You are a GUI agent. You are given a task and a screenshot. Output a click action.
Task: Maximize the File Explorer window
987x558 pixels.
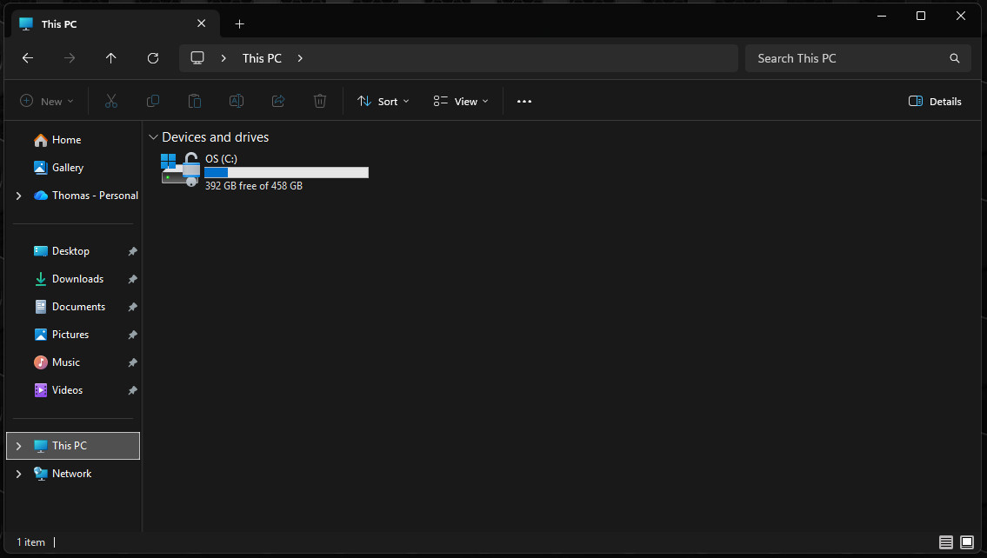click(920, 16)
